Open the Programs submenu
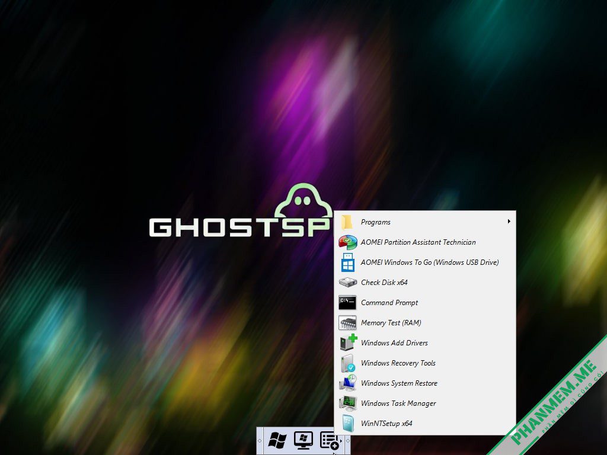Image resolution: width=607 pixels, height=455 pixels. (x=424, y=222)
